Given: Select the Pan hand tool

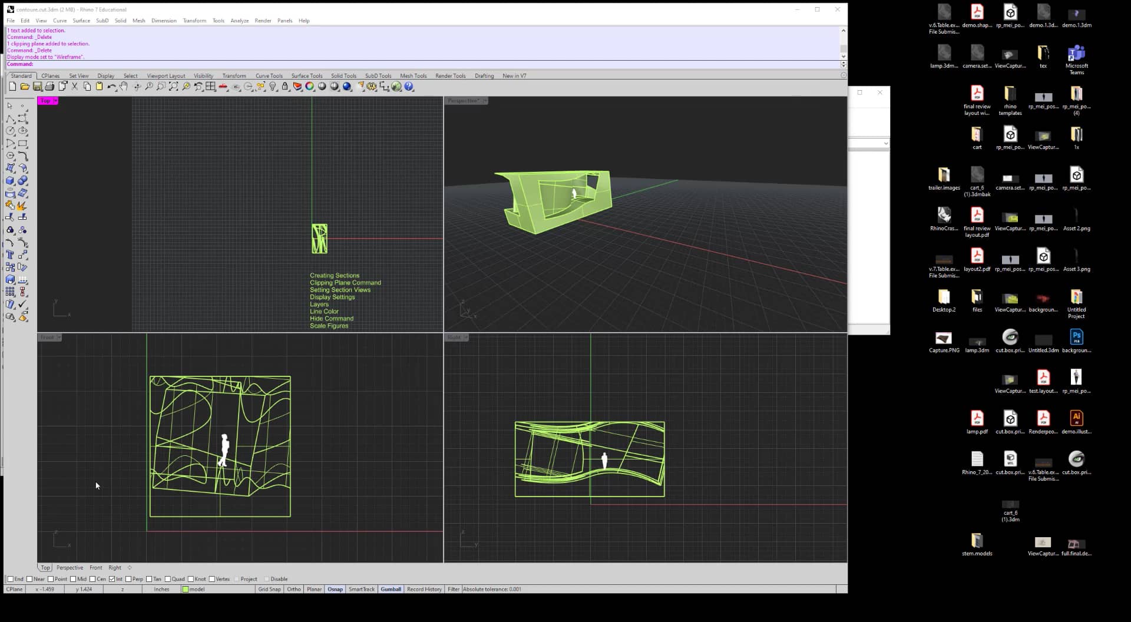Looking at the screenshot, I should 124,87.
